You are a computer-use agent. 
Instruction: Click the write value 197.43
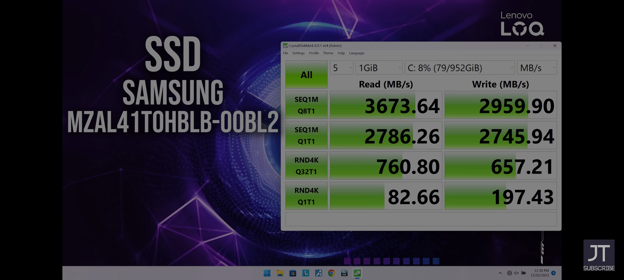pos(501,196)
